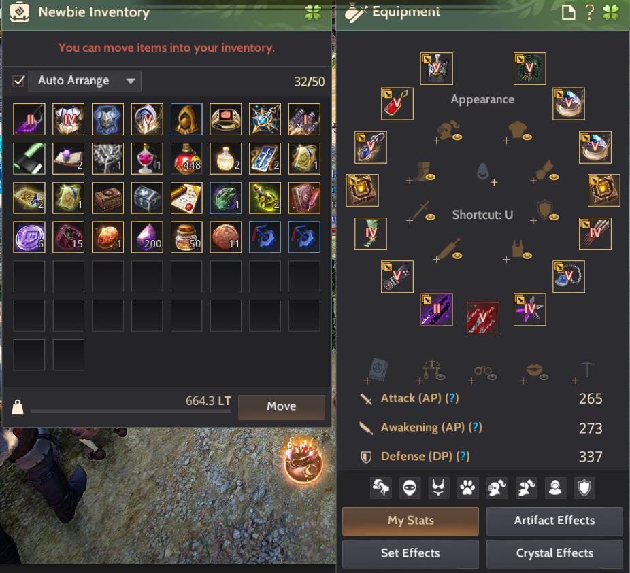Screen dimensions: 630x573
Task: Click the inventory weight bar
Action: coord(131,411)
